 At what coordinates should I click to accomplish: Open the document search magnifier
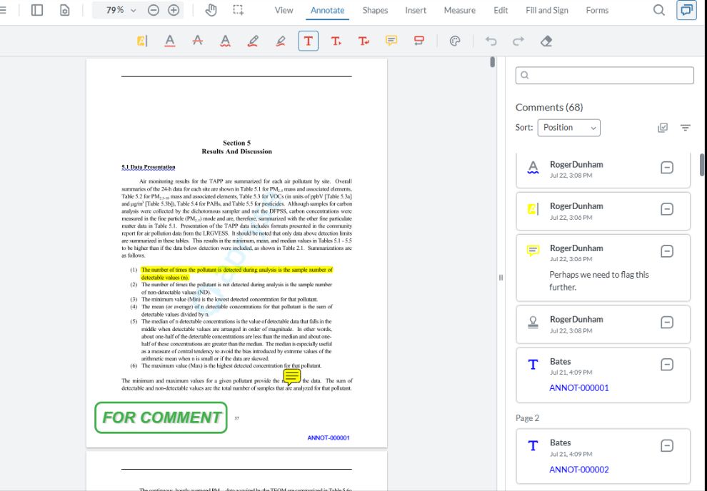(x=658, y=10)
